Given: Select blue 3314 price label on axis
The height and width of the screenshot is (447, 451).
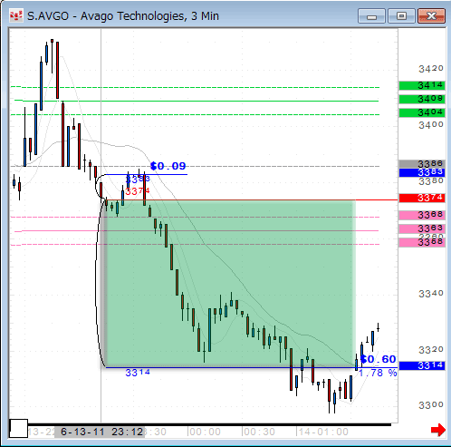Looking at the screenshot, I should pos(422,365).
